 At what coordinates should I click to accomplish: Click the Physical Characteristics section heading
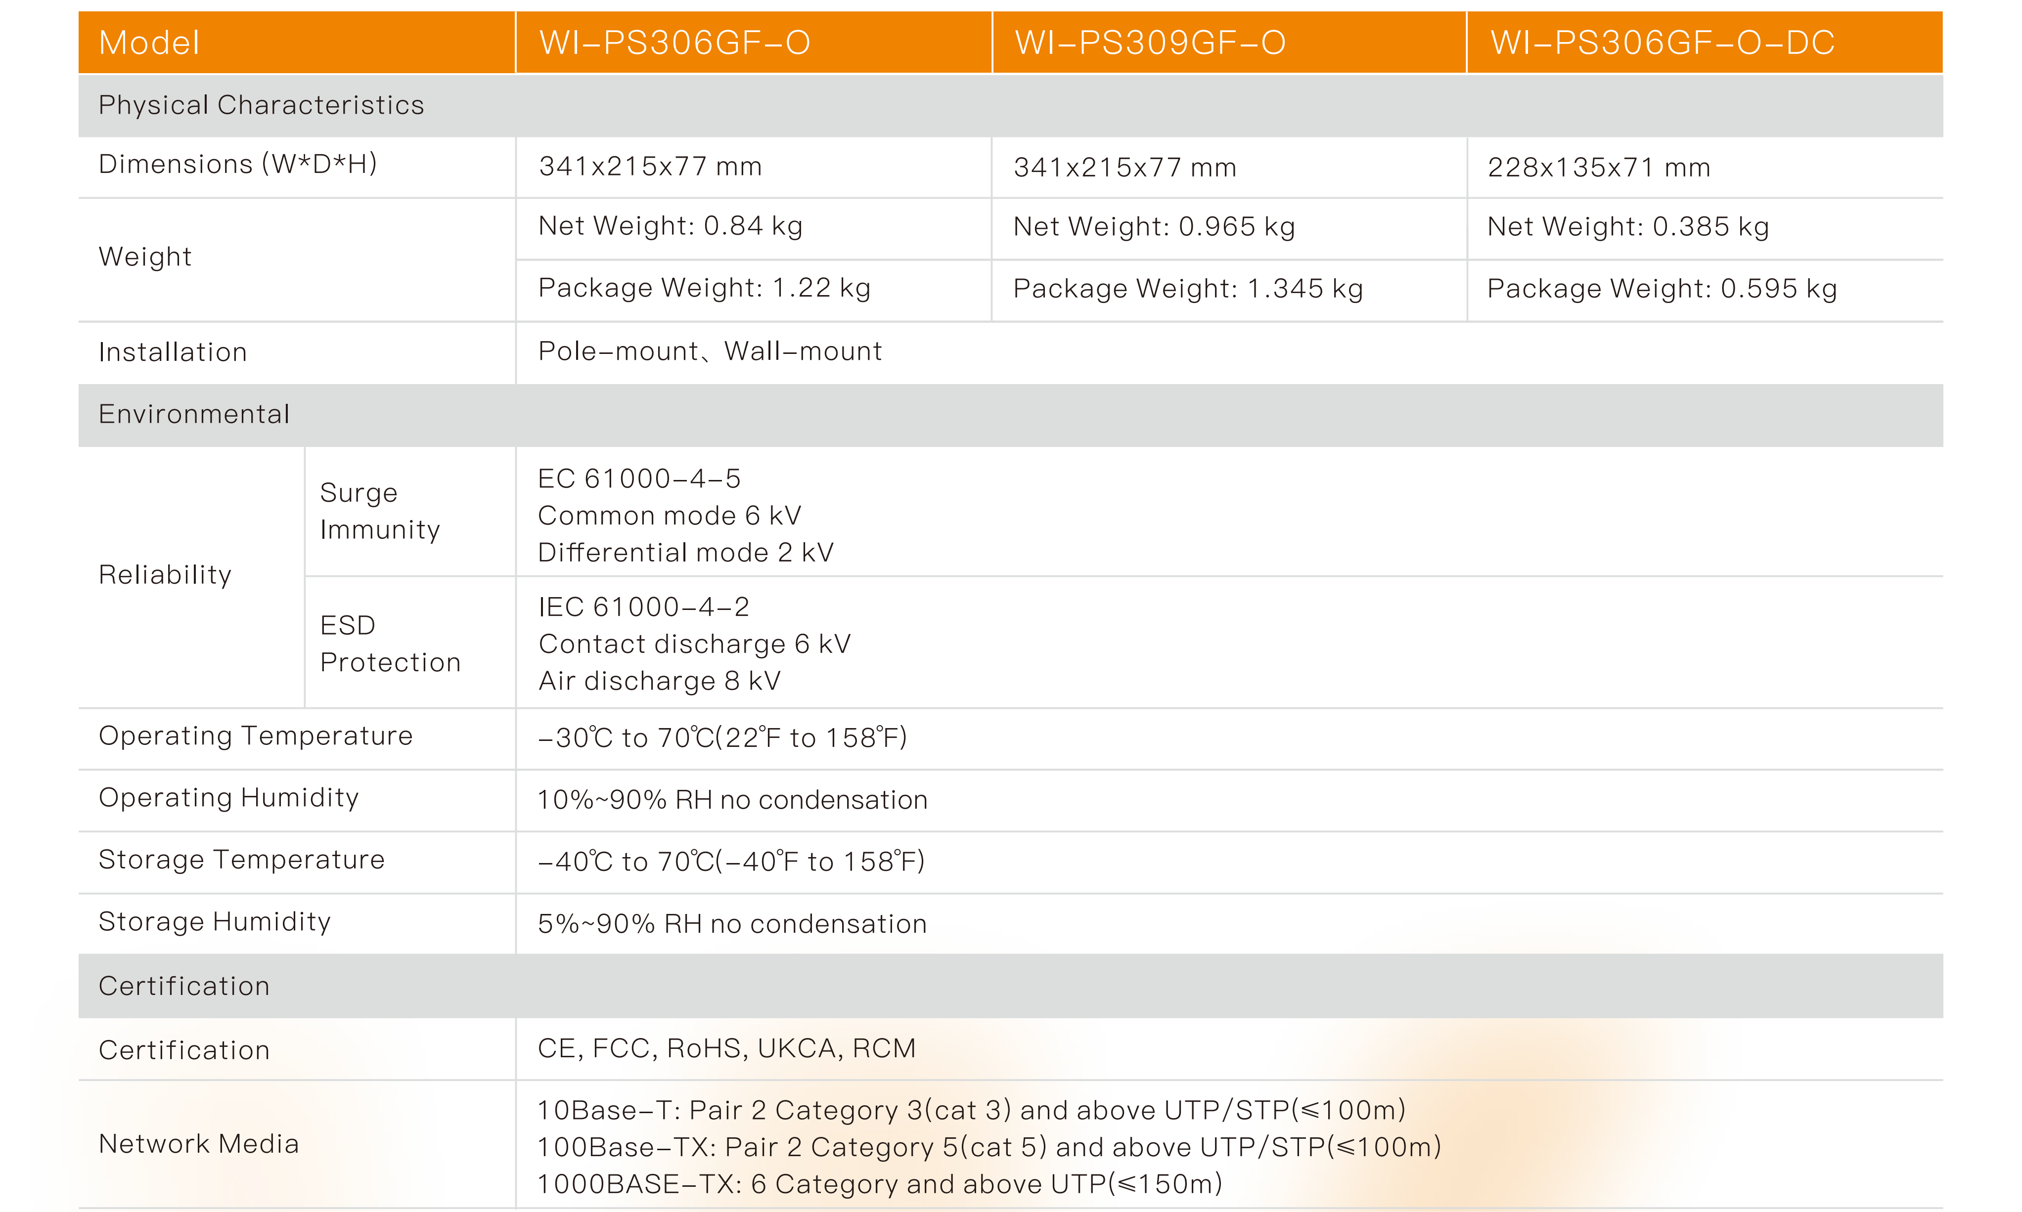(261, 105)
